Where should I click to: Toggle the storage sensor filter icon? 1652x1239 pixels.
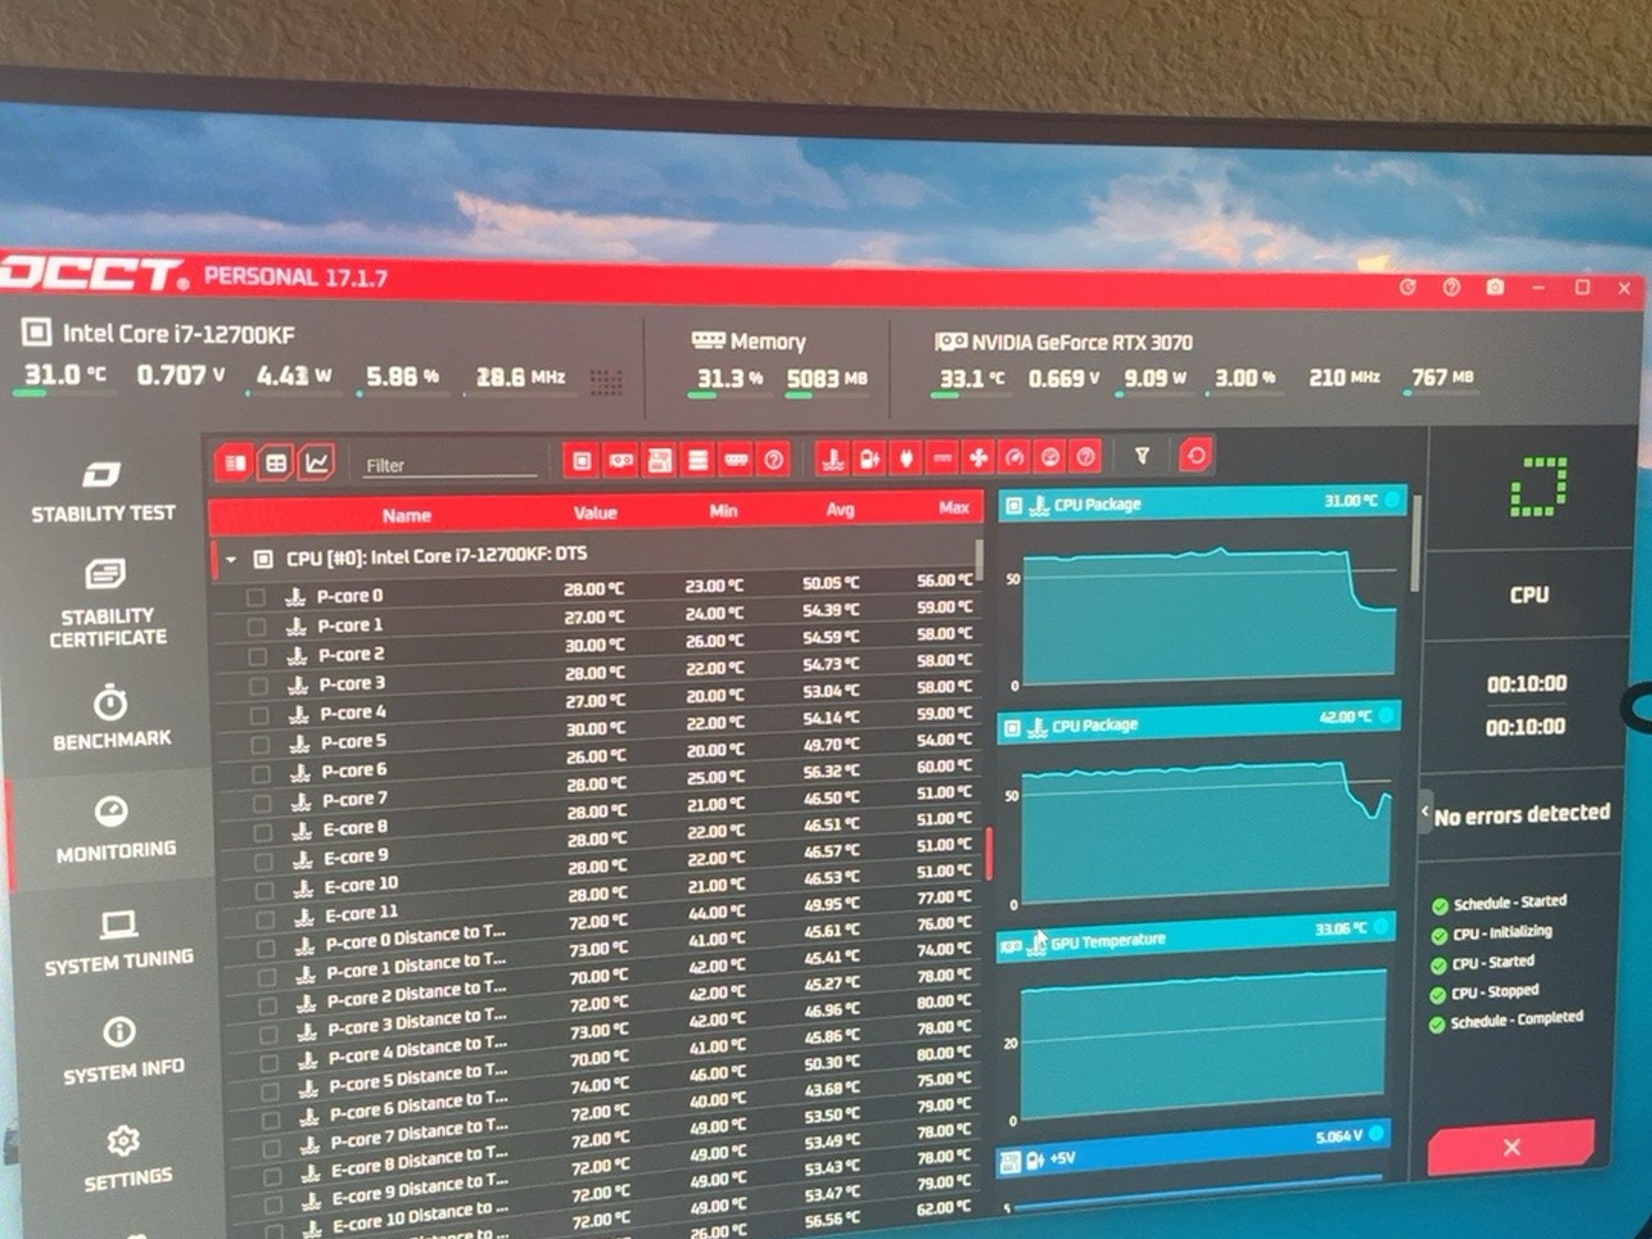tap(699, 461)
